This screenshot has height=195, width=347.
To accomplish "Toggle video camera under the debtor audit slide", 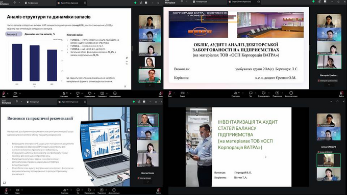I will (x=182, y=94).
